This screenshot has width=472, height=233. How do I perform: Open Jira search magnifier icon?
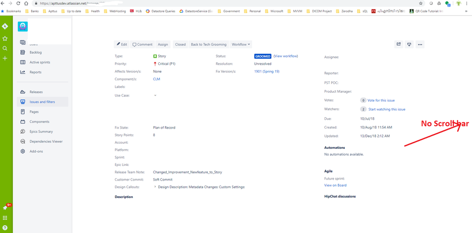tap(5, 49)
